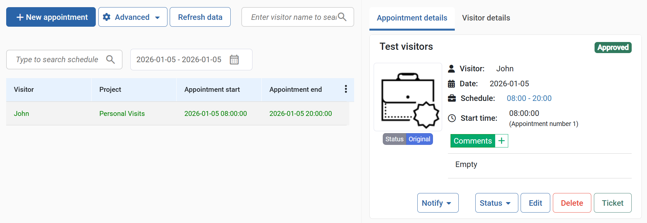This screenshot has height=223, width=647.
Task: Click the schedule search magnifier icon
Action: click(110, 60)
